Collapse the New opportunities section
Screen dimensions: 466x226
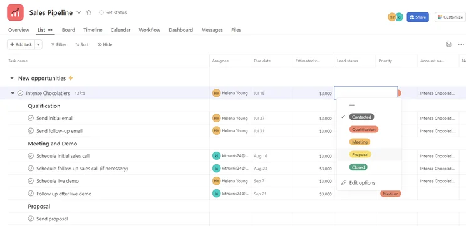tap(12, 78)
